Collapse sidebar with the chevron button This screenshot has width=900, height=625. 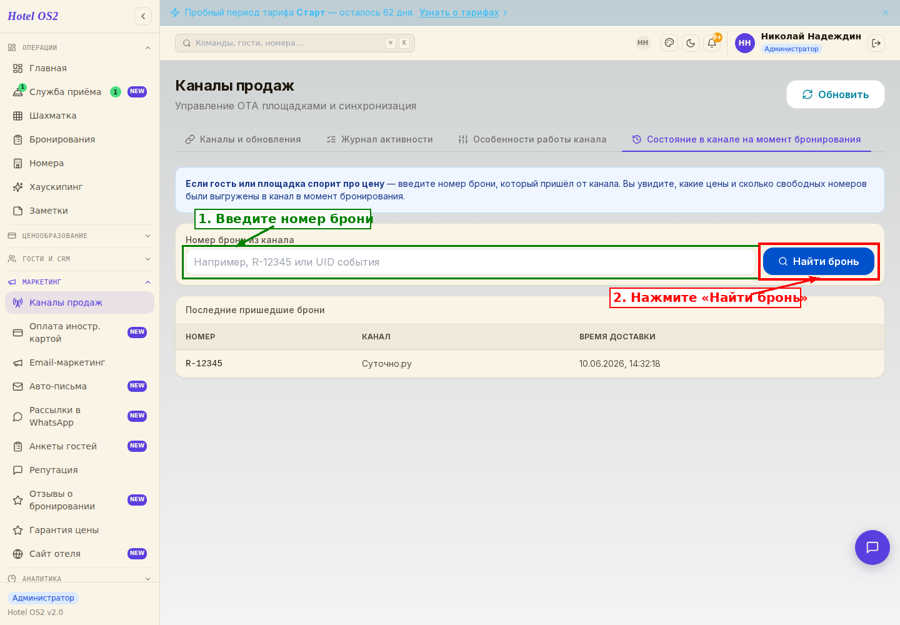coord(143,16)
